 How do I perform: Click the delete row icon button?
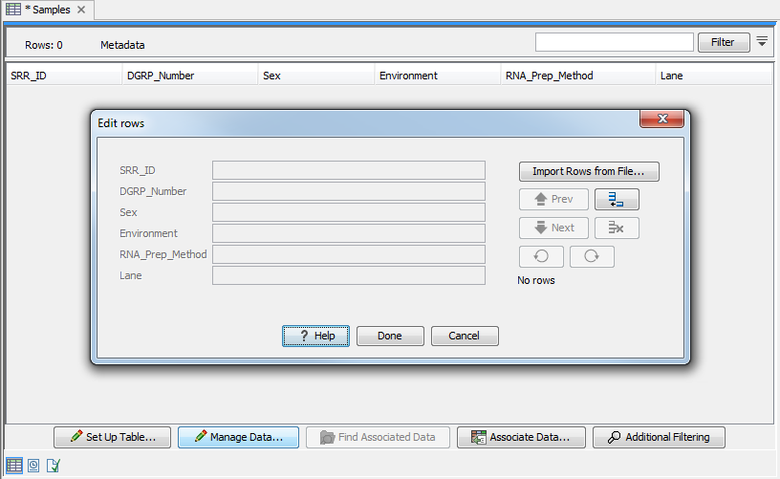(x=617, y=229)
